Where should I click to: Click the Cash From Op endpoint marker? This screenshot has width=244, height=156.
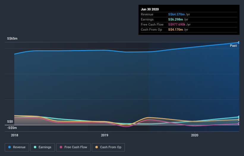pos(239,120)
